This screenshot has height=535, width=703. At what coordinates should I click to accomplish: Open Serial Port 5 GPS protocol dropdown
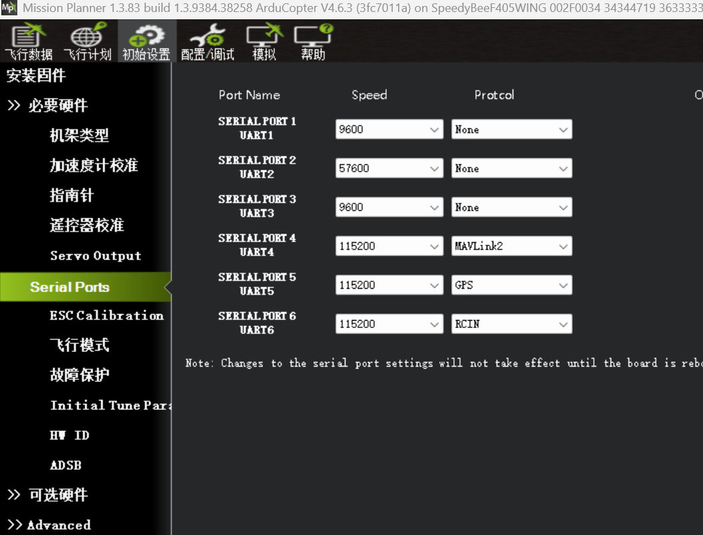tap(511, 285)
